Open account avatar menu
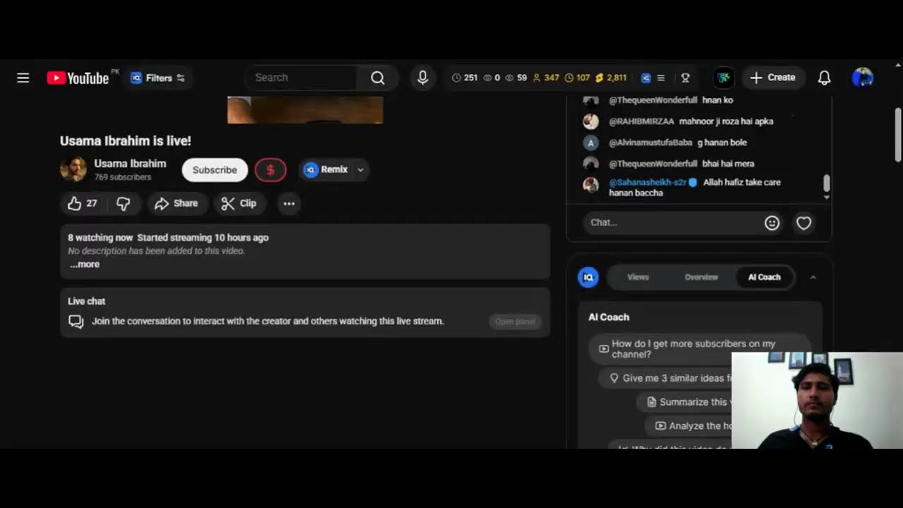The height and width of the screenshot is (508, 903). click(x=863, y=78)
